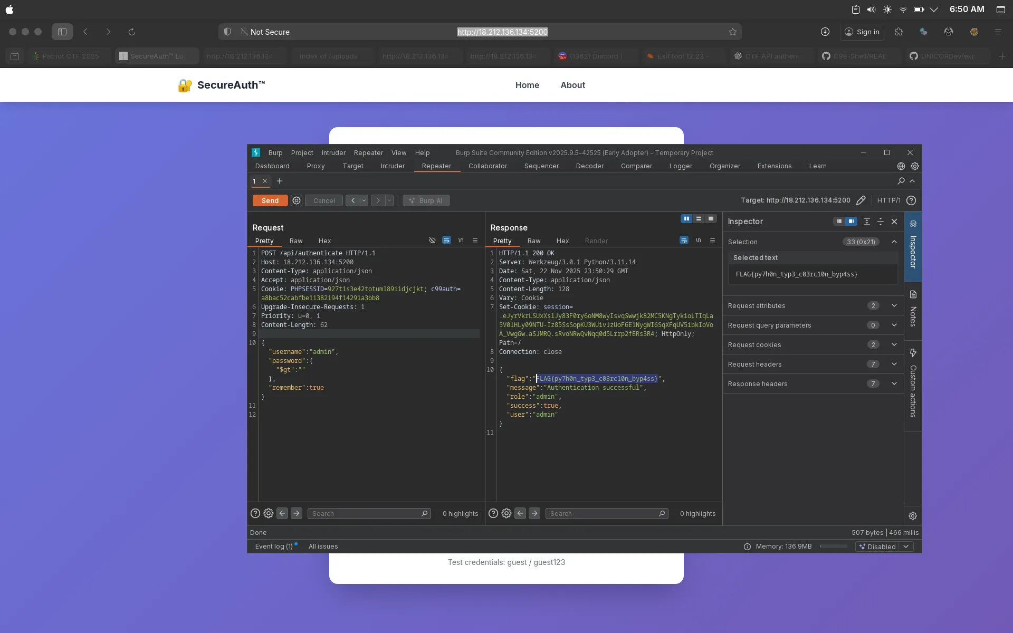The height and width of the screenshot is (633, 1013).
Task: Collapse the Selection section
Action: click(x=894, y=242)
